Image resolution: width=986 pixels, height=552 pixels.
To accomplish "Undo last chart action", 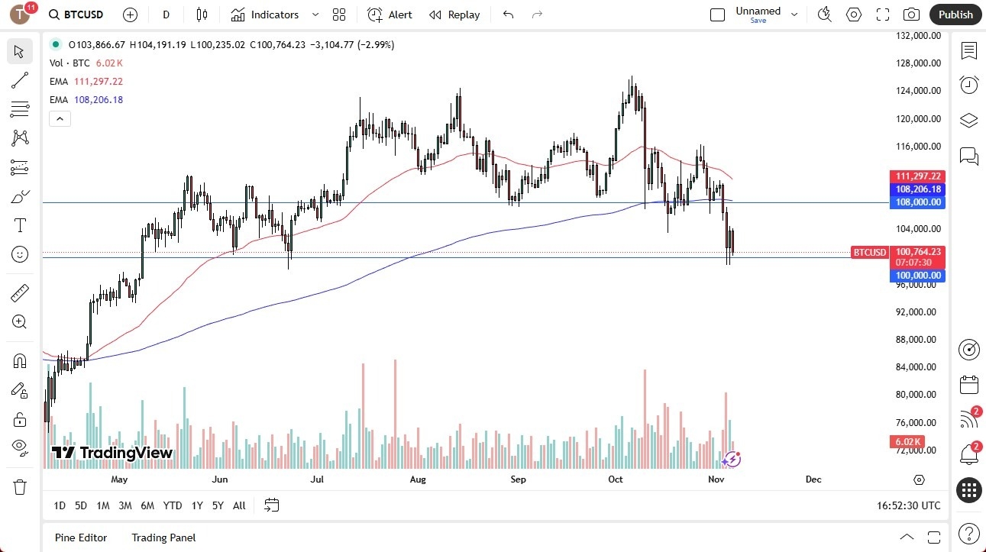I will click(507, 14).
